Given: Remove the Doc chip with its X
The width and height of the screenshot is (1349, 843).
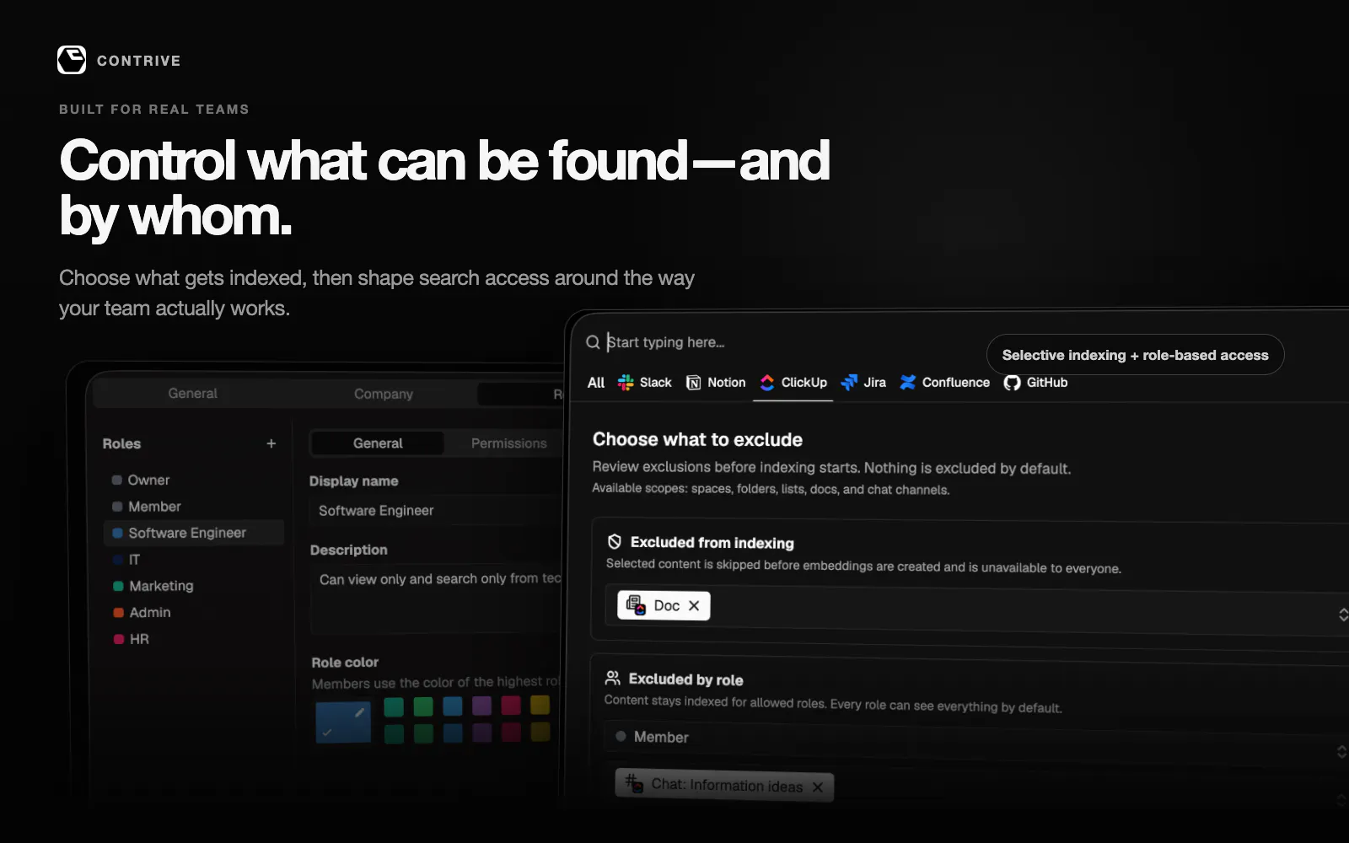Looking at the screenshot, I should click(x=694, y=605).
